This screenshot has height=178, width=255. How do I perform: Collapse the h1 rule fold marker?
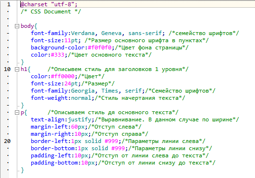point(17,70)
